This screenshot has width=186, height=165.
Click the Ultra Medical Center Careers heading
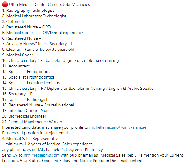tap(49, 5)
